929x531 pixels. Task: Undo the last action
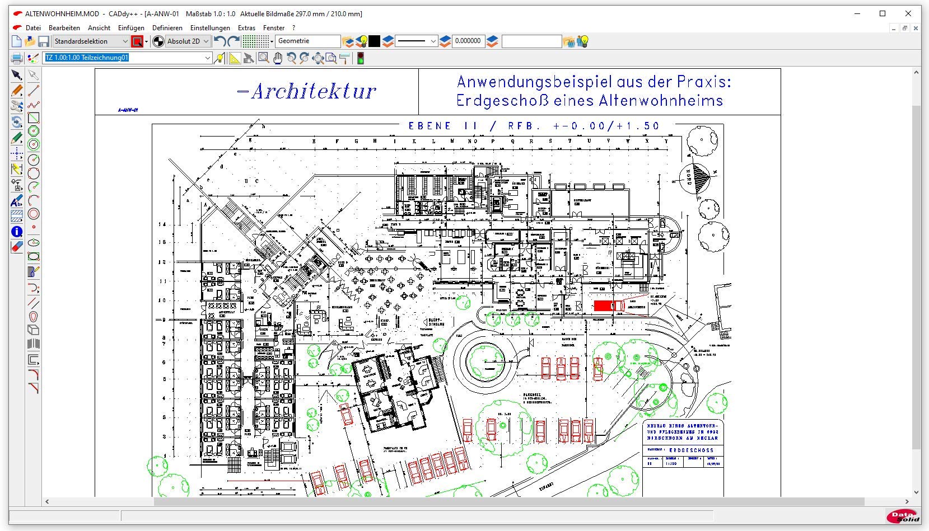(x=220, y=41)
